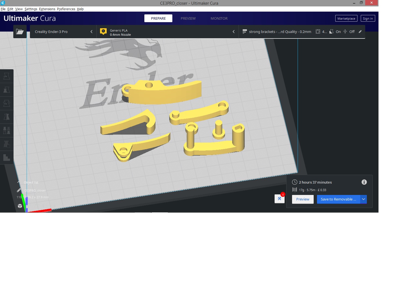Click the yellow material extruder icon

103,32
